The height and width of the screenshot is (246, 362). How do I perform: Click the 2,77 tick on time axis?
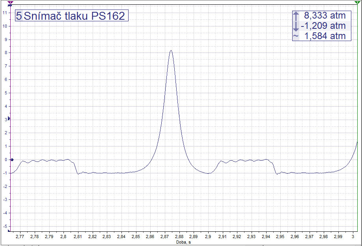(20, 237)
